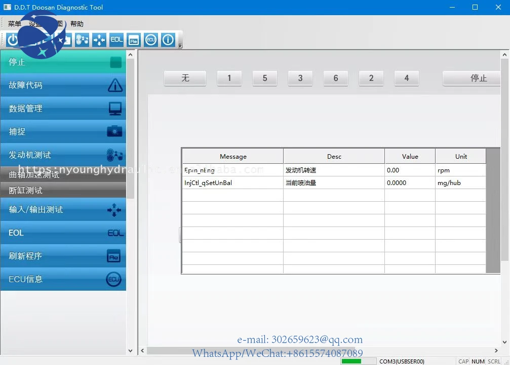Click the sidebar scroll down arrow
The width and height of the screenshot is (510, 365).
coord(131,350)
